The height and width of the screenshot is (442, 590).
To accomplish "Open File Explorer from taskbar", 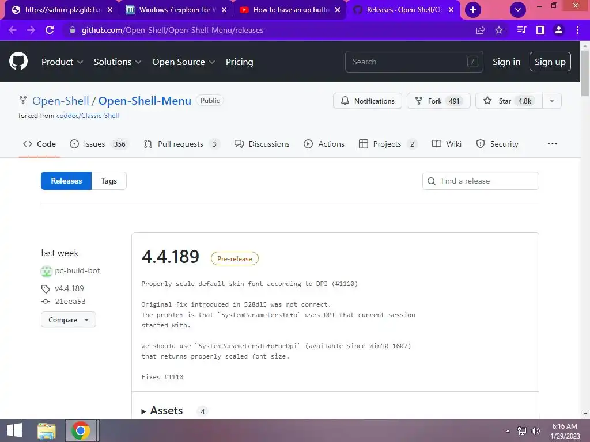I will (x=47, y=430).
